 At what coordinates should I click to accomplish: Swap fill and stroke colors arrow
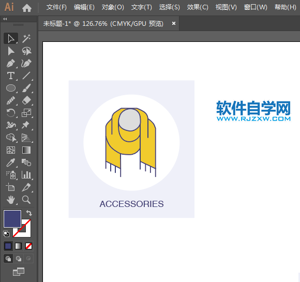click(x=29, y=213)
